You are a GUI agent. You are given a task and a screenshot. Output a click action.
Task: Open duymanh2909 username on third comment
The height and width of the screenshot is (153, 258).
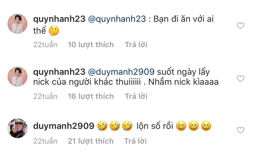pyautogui.click(x=64, y=126)
